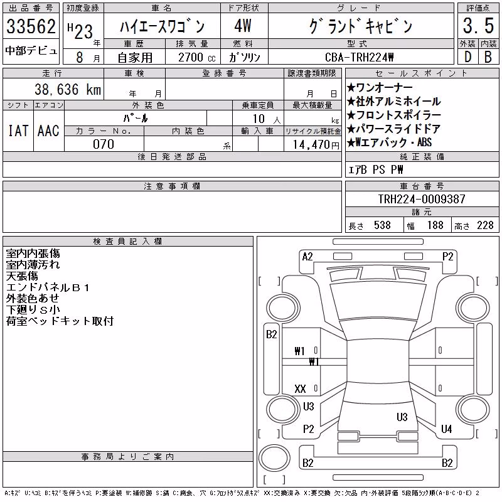Viewport: 502px width, 502px height.
Task: Click the ワンオーナー sales point
Action: pos(380,87)
